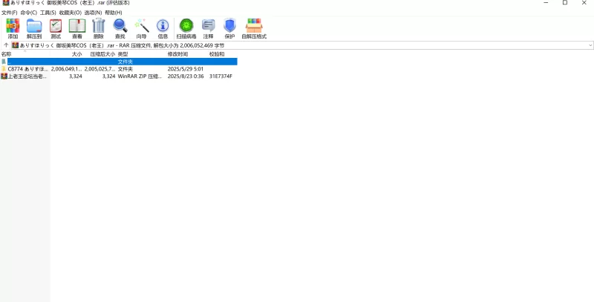Viewport: 594px width, 302px height.
Task: Click the WinRAR title bar icon
Action: (6, 3)
